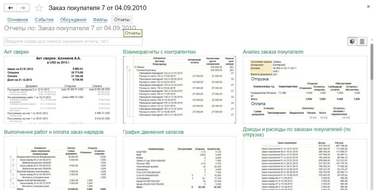Click the График движения запасов preview thumbnail
374x190 pixels.
click(x=178, y=165)
